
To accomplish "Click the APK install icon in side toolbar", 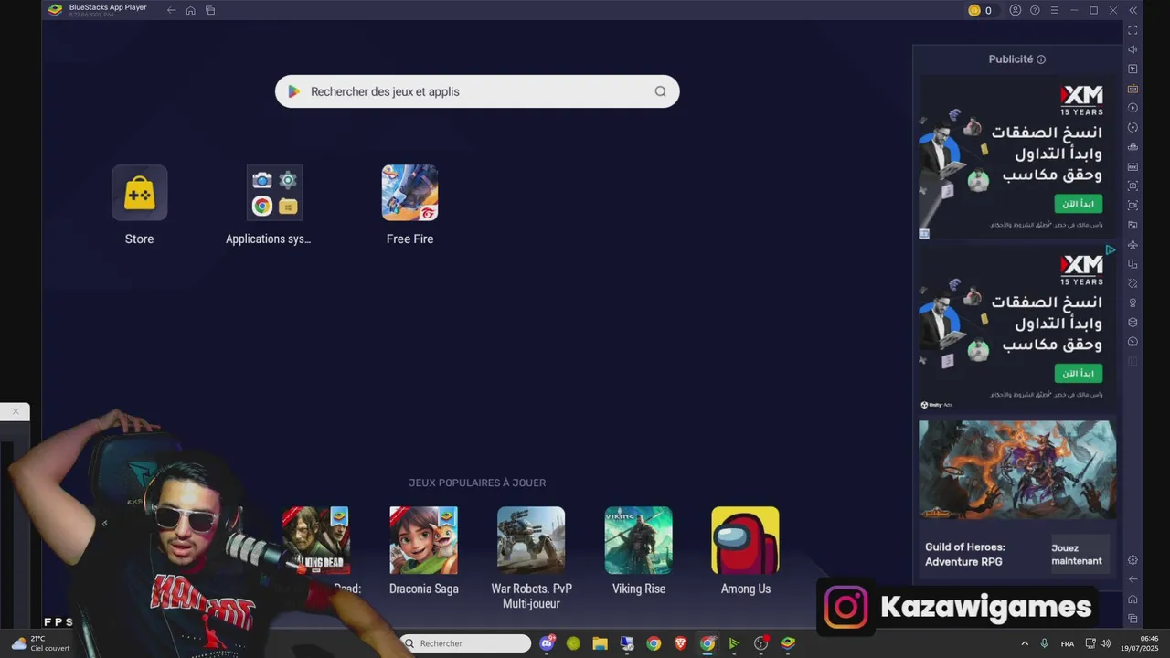I will 1133,166.
